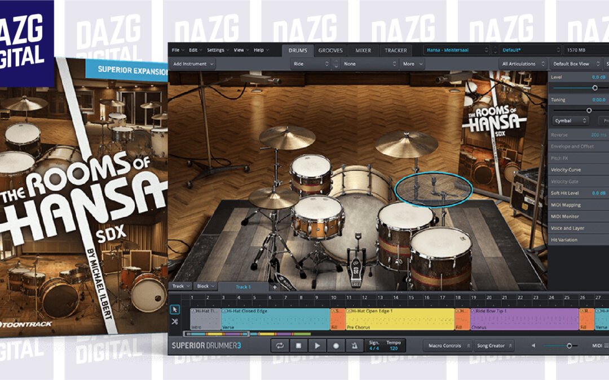Collapse the Ride Bow Tip 1 block icon
This screenshot has width=609, height=380.
pos(473,311)
